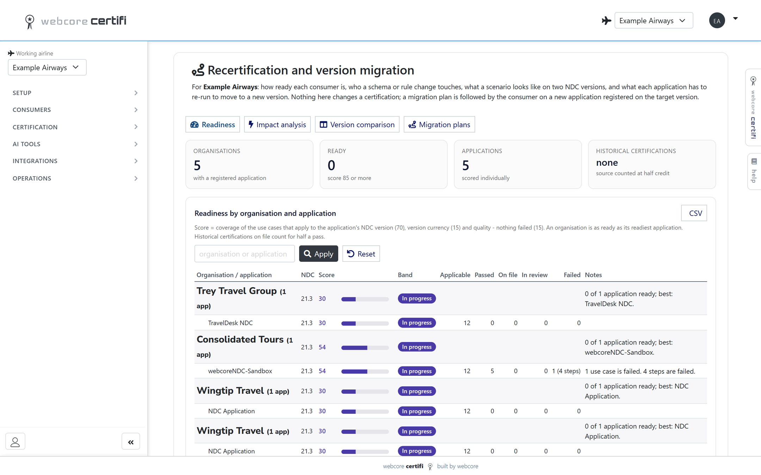The image size is (761, 475).
Task: Click the Consolidated Tours organisation row
Action: coord(451,347)
